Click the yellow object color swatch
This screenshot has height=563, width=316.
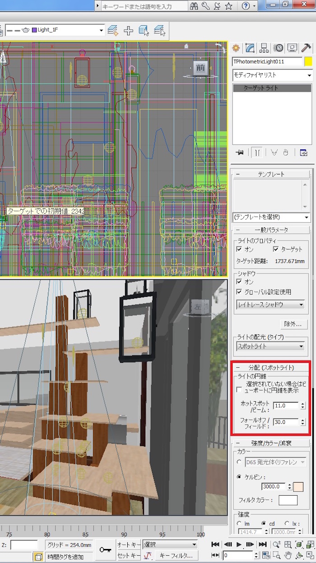click(309, 61)
